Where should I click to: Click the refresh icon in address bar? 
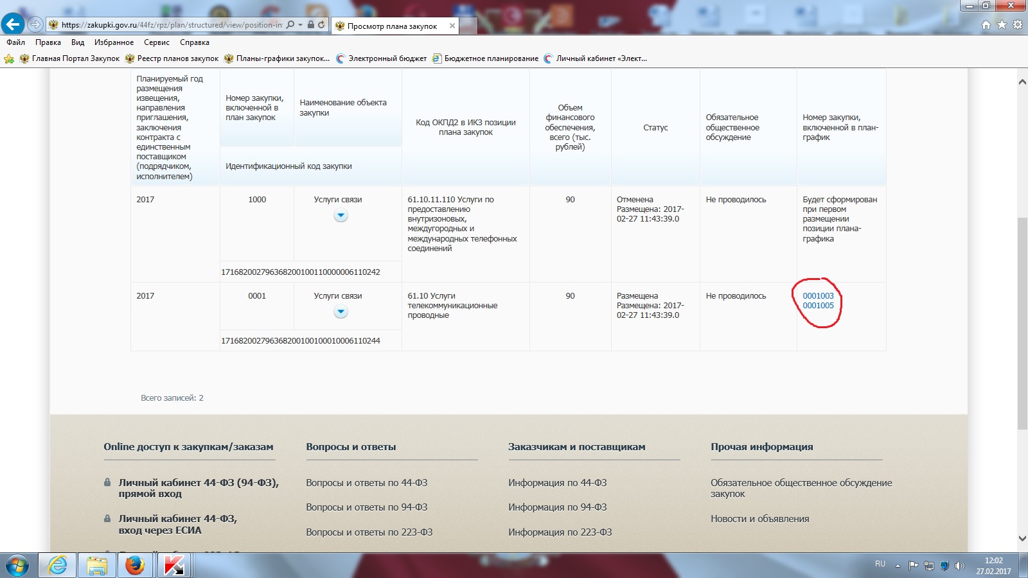tap(322, 25)
